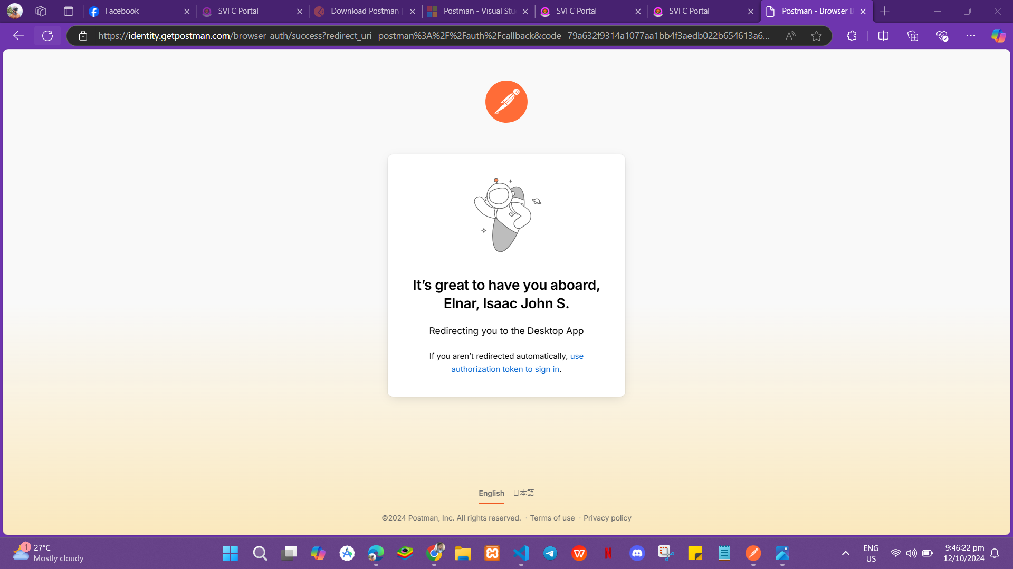1013x569 pixels.
Task: Switch to the Download Postman tab
Action: coord(365,11)
